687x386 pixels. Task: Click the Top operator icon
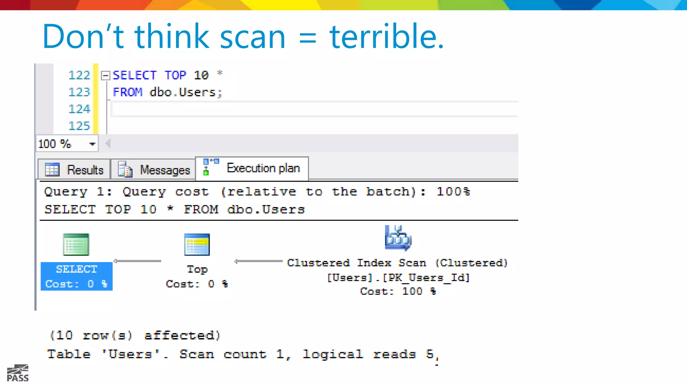click(x=197, y=245)
